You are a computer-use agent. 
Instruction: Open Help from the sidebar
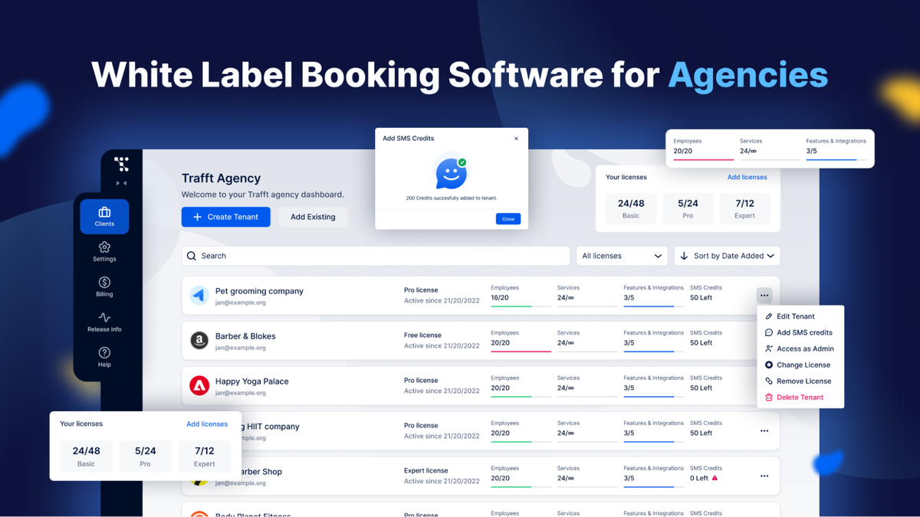tap(104, 356)
